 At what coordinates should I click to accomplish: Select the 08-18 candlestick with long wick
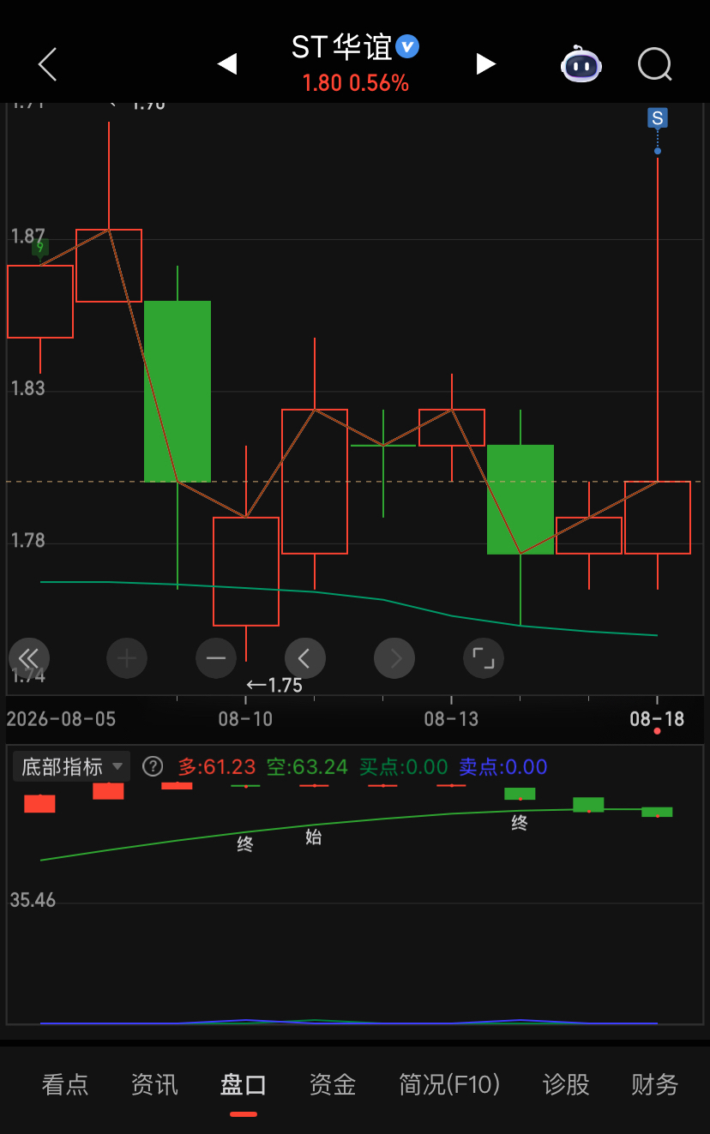(x=658, y=518)
